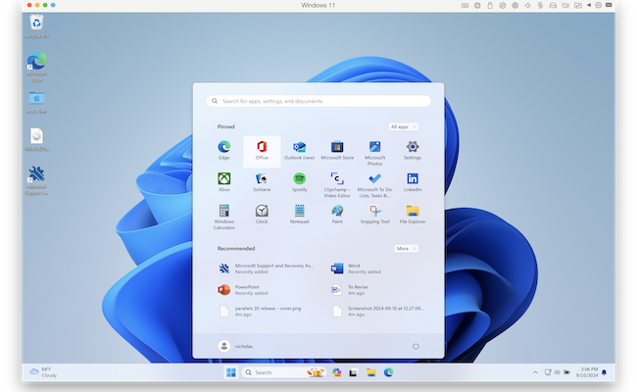
Task: Open taskbar clock showing 3:06 PM
Action: pos(587,372)
